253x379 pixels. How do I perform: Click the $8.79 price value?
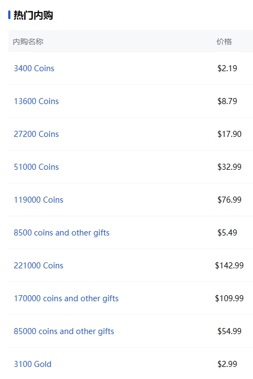click(227, 101)
